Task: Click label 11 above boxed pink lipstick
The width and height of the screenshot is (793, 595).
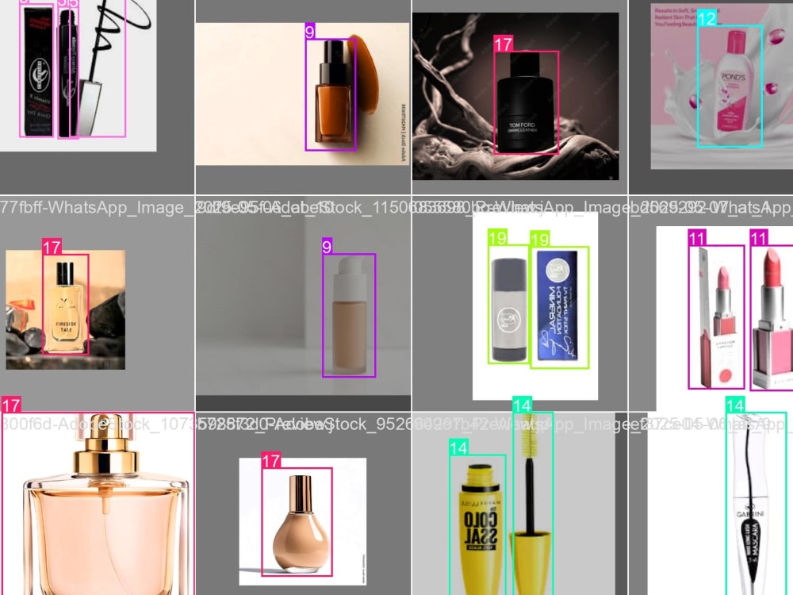Action: [x=697, y=238]
